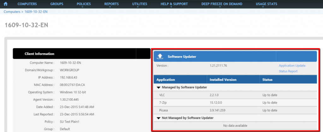Open the USAGE STATS menu
Viewport: 323px width, 132px height.
[x=266, y=4]
